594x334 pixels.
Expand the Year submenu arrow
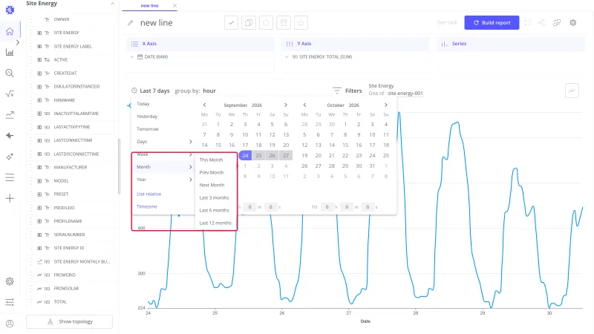pyautogui.click(x=191, y=180)
